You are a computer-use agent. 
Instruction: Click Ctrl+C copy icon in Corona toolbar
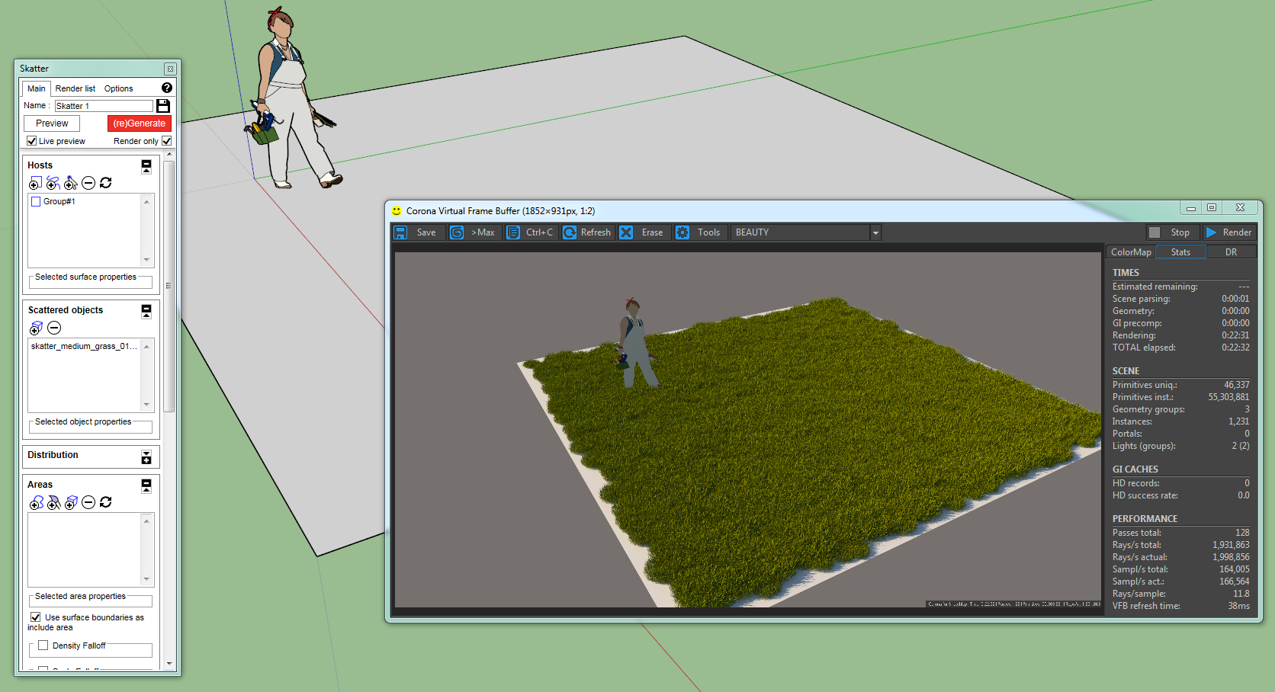(513, 232)
